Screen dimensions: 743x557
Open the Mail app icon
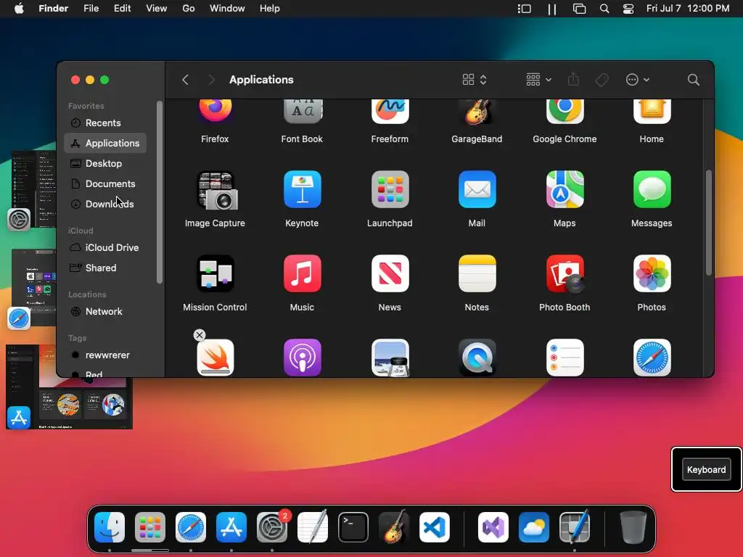pos(477,189)
